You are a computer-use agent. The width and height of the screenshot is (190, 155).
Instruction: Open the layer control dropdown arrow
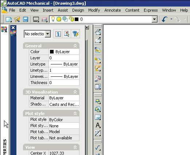(155, 19)
